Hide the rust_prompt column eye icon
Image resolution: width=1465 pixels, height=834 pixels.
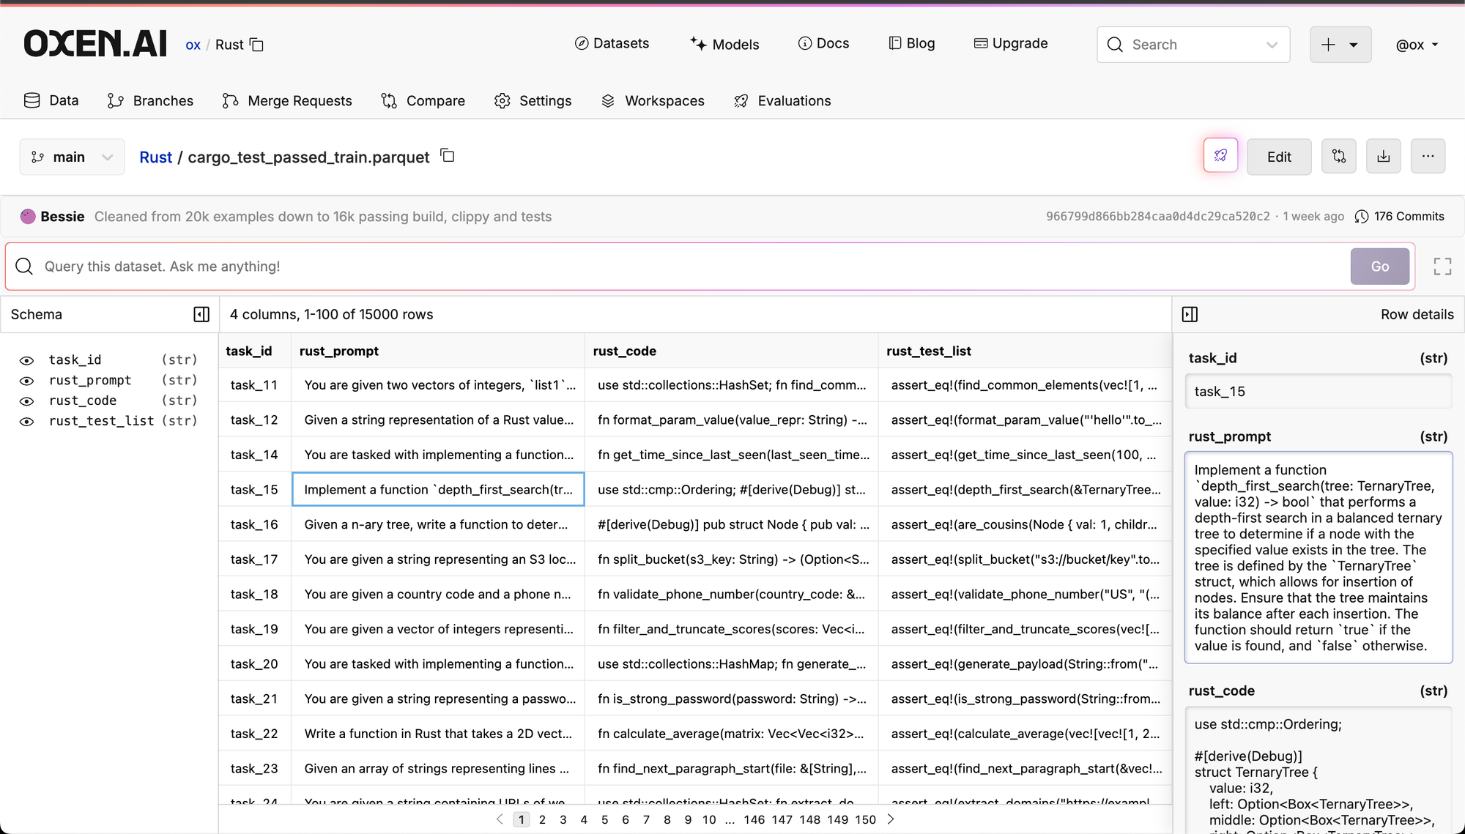click(x=26, y=381)
